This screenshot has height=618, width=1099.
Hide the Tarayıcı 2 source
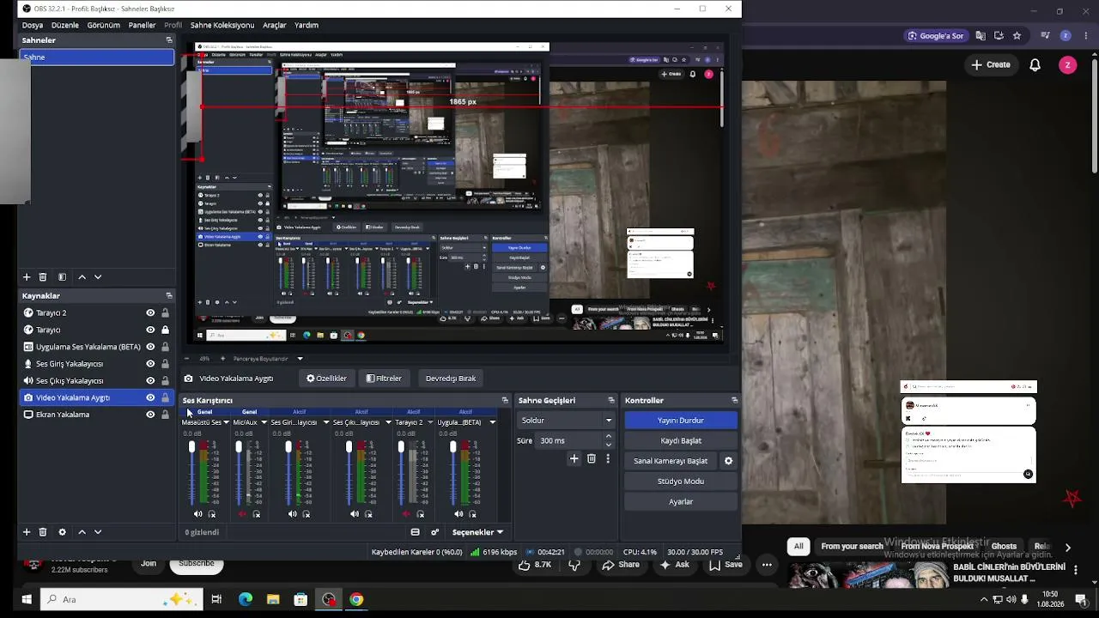tap(150, 313)
